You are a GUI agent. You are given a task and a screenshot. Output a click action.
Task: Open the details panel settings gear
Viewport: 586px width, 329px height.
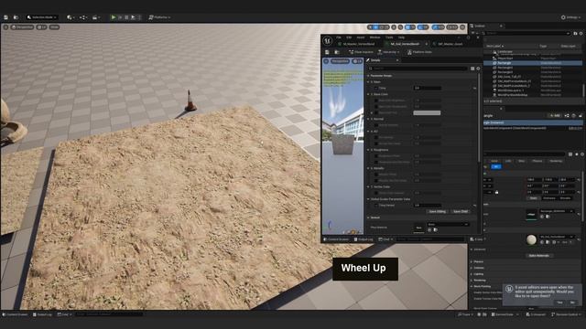478,69
